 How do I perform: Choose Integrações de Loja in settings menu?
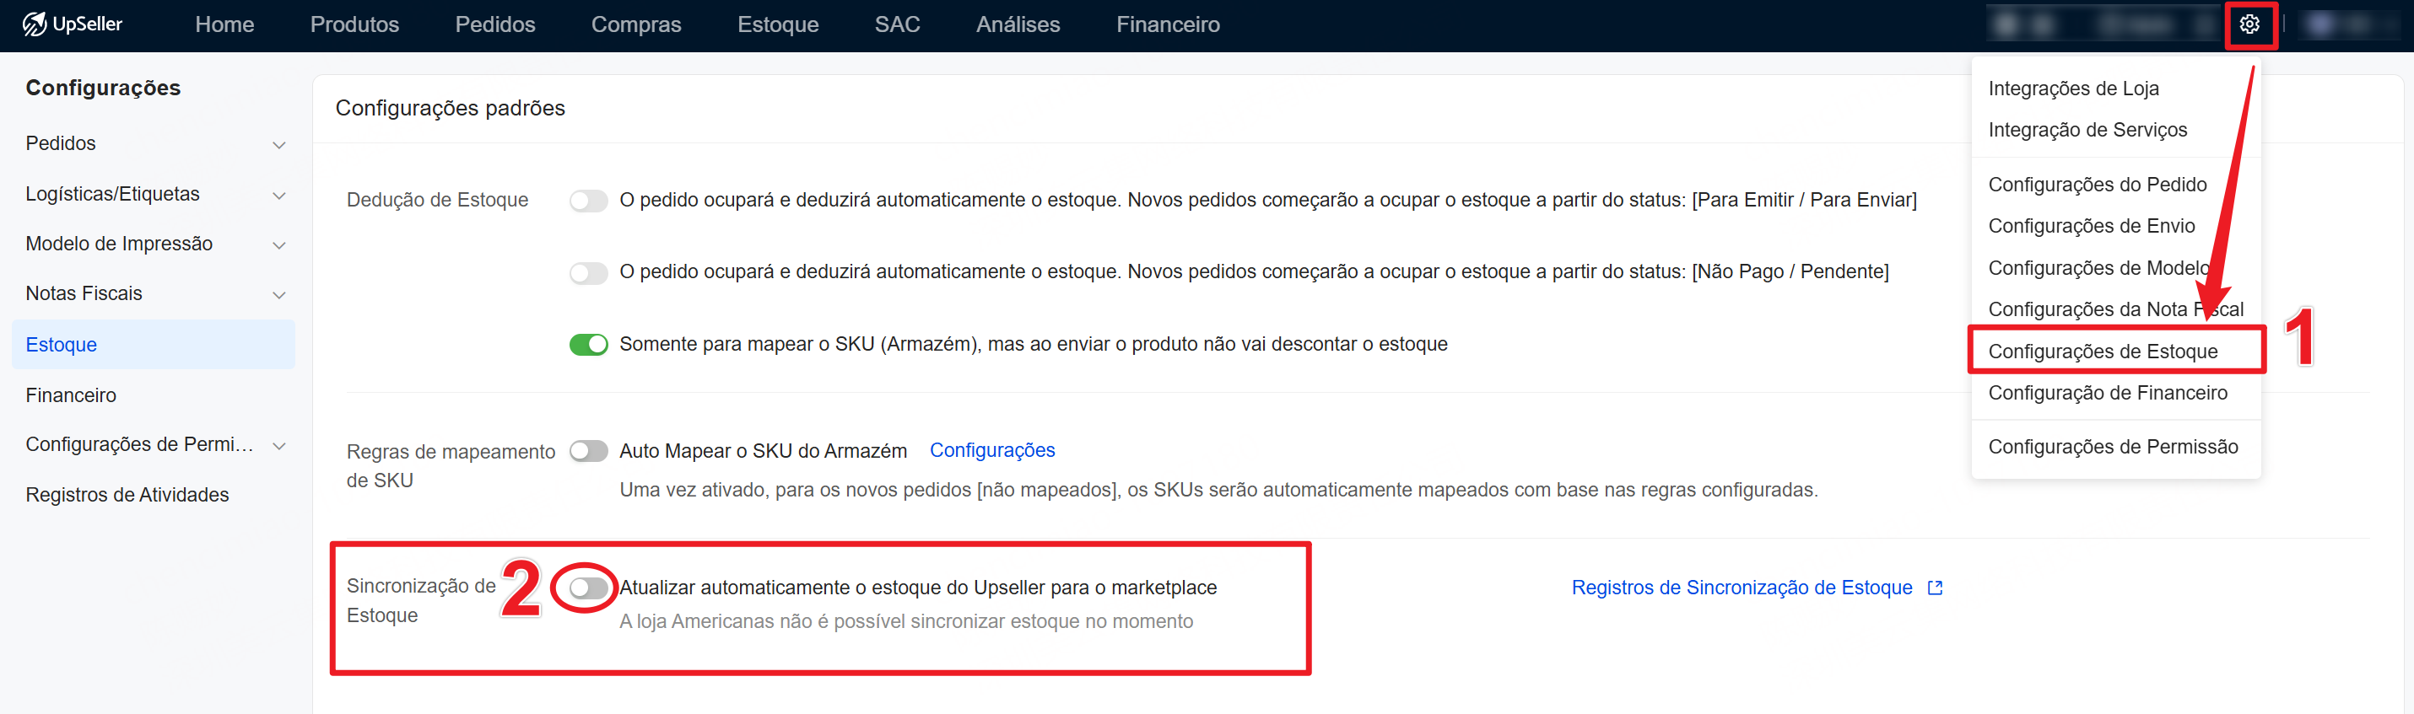coord(2073,88)
